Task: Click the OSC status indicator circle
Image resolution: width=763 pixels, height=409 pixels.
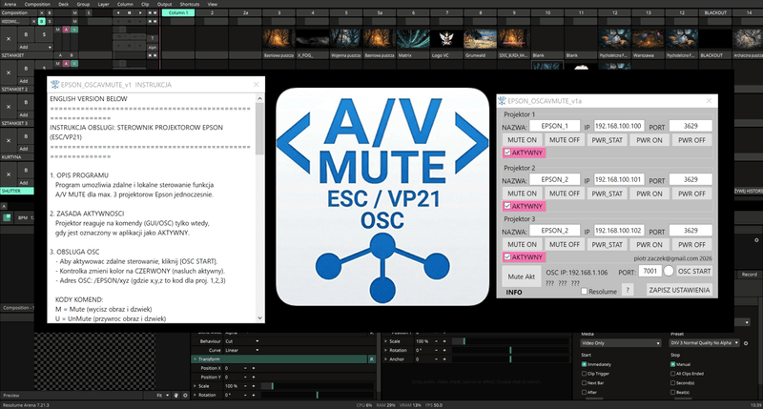Action: tap(669, 272)
